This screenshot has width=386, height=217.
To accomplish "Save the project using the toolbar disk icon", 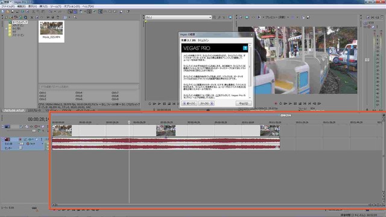I will 13,11.
